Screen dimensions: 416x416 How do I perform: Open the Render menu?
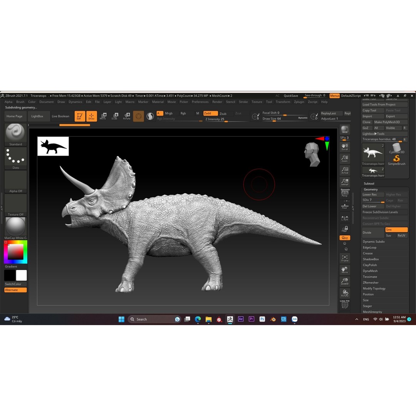(x=217, y=102)
